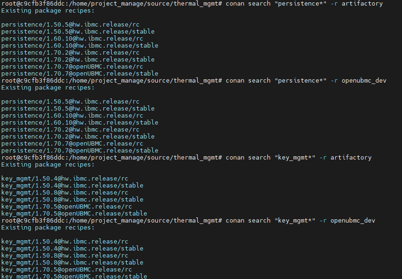Click the key_mgmt search command for openubmc_dev
Screen dimensions: 402x279
coord(300,221)
